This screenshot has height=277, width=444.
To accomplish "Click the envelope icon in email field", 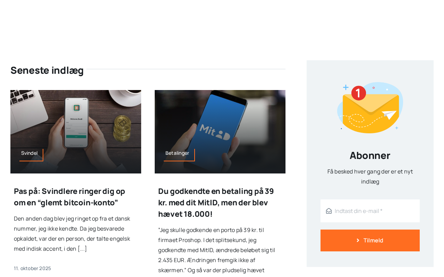I will click(329, 211).
